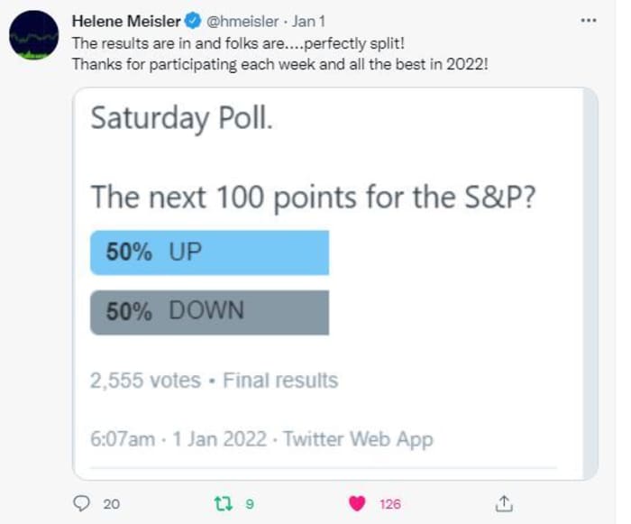Click the Twitter Web App source label
The image size is (631, 524).
[358, 439]
